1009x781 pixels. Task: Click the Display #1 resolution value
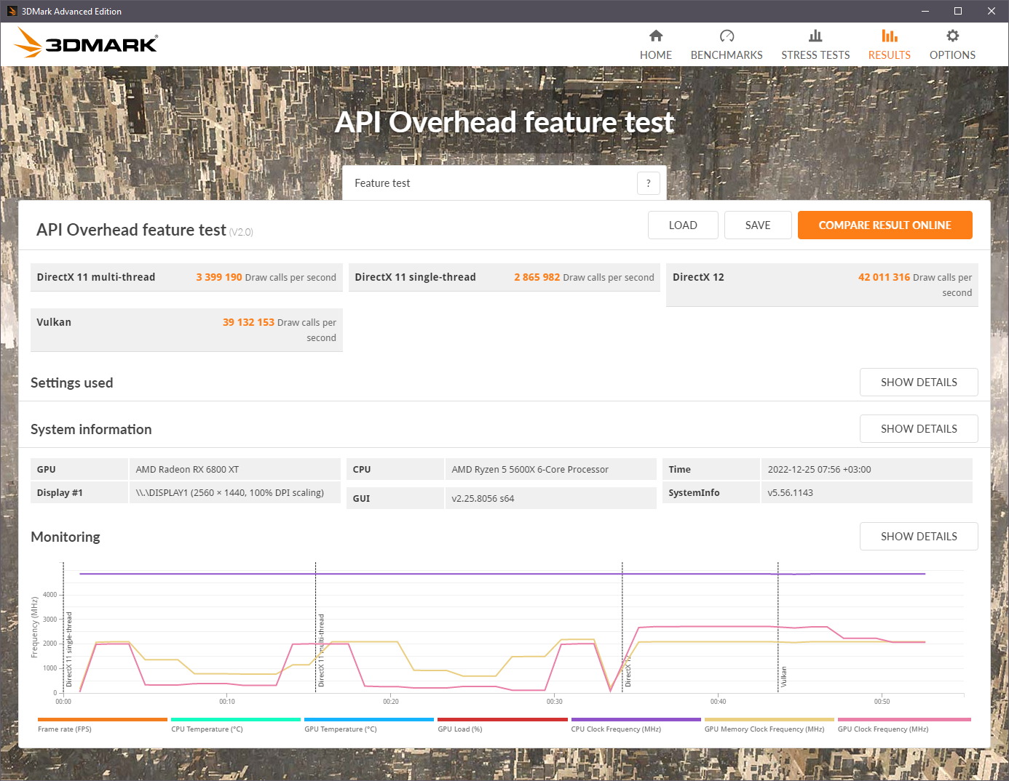230,493
